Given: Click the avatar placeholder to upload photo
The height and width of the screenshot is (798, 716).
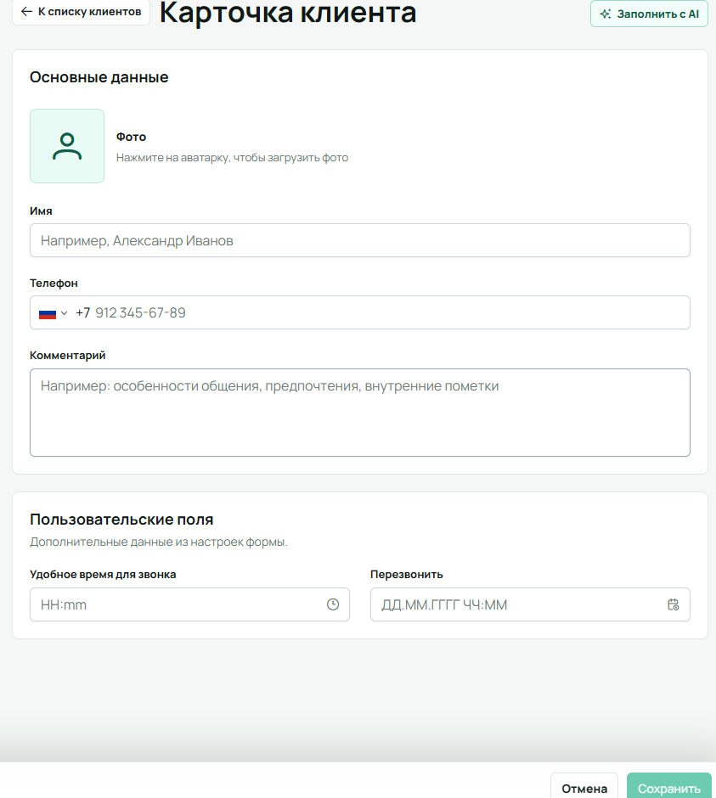Looking at the screenshot, I should click(x=67, y=146).
